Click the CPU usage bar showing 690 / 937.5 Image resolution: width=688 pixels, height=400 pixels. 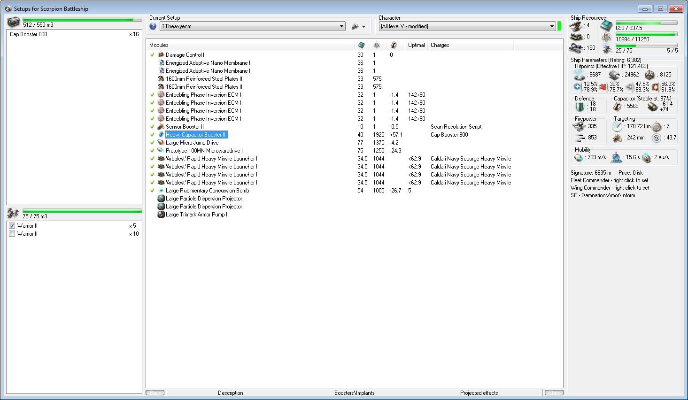[x=647, y=23]
